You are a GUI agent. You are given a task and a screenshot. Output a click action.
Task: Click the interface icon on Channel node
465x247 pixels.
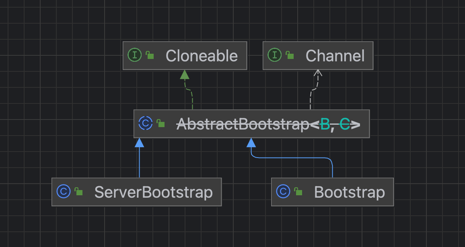click(274, 55)
